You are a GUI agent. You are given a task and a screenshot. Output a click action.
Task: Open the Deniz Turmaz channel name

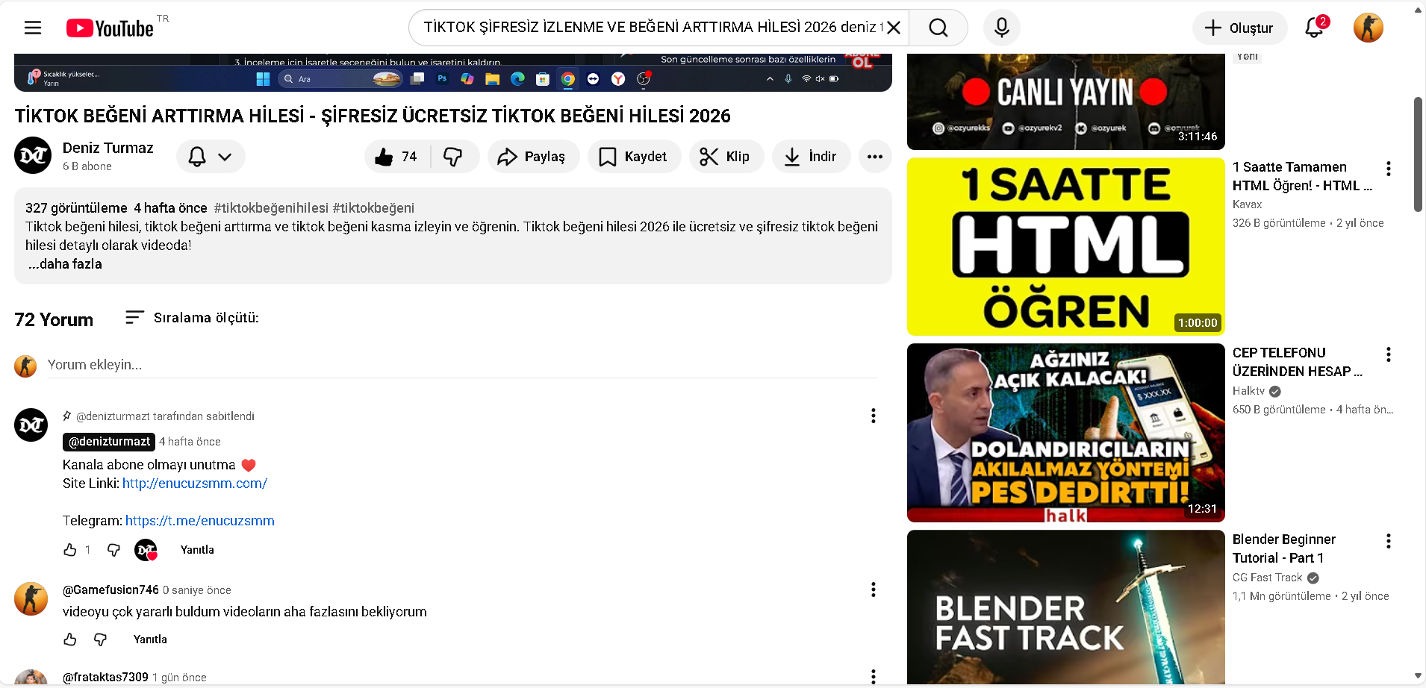click(108, 148)
